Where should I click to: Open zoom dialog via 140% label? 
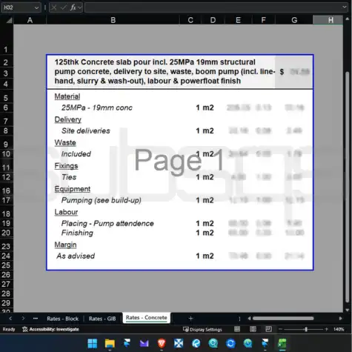click(339, 329)
